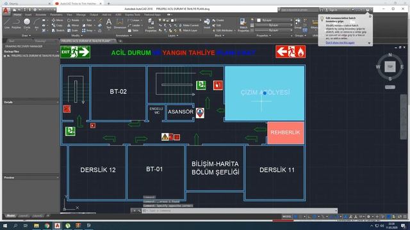Expand the Block panel
This screenshot has width=410, height=230.
click(219, 36)
